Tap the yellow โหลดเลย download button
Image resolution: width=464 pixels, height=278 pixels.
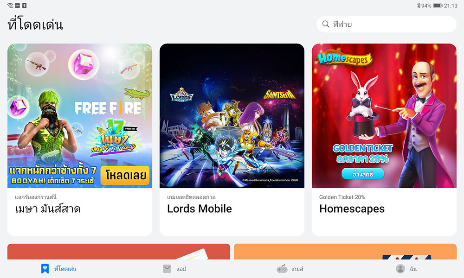click(125, 176)
